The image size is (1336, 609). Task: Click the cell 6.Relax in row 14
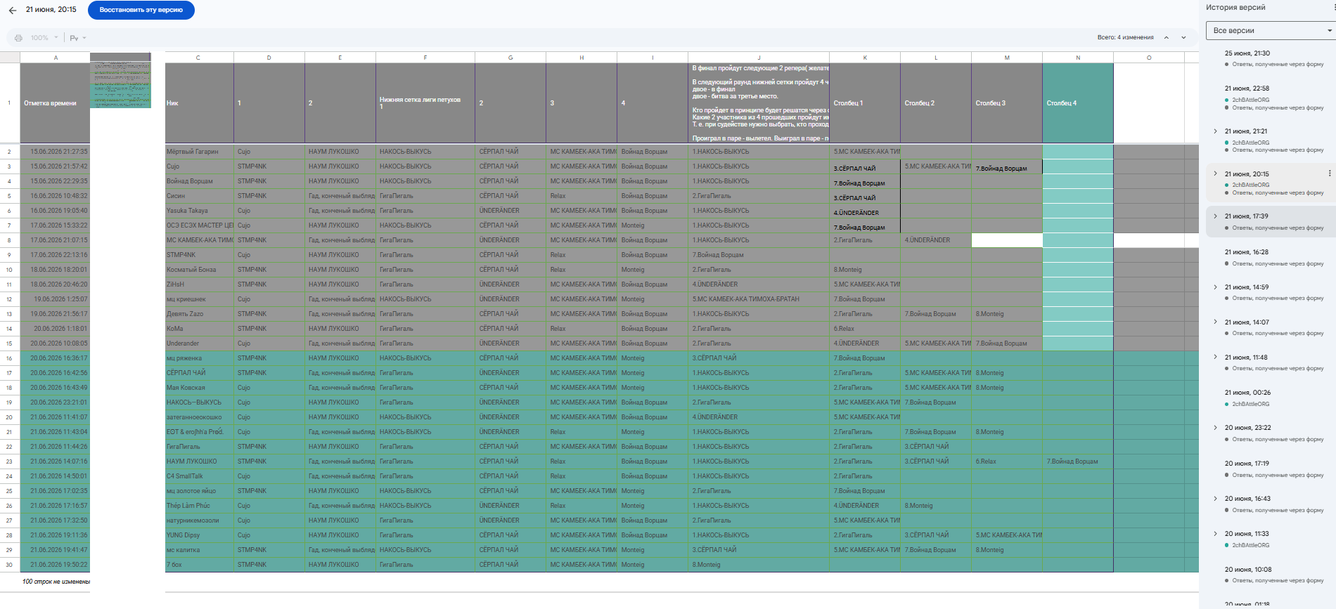coord(865,329)
